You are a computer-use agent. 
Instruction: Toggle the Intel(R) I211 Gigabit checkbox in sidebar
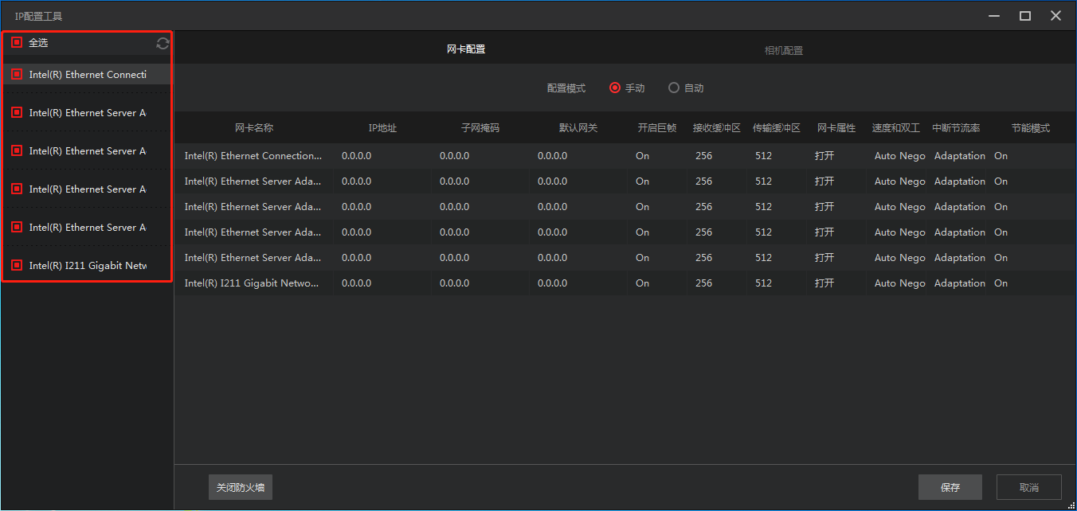coord(17,265)
